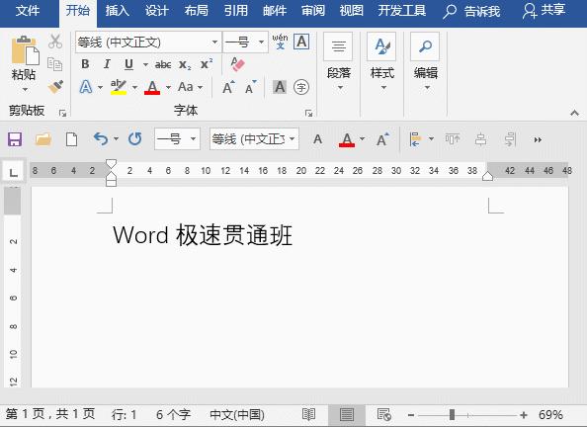Screen dimensions: 587x427
Task: Click the Paste clipboard icon
Action: (x=25, y=50)
